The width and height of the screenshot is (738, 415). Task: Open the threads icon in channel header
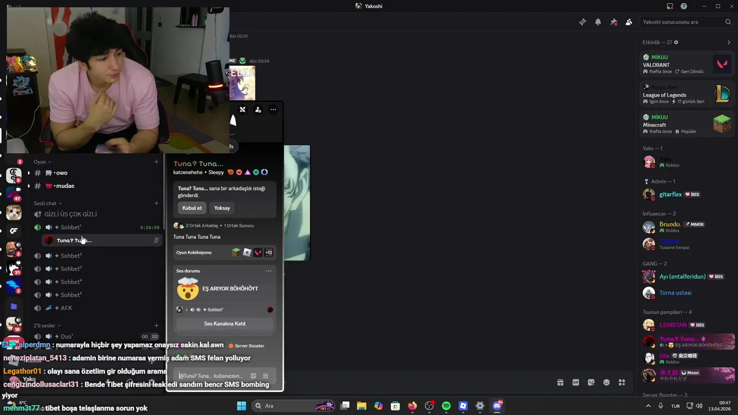pyautogui.click(x=582, y=22)
